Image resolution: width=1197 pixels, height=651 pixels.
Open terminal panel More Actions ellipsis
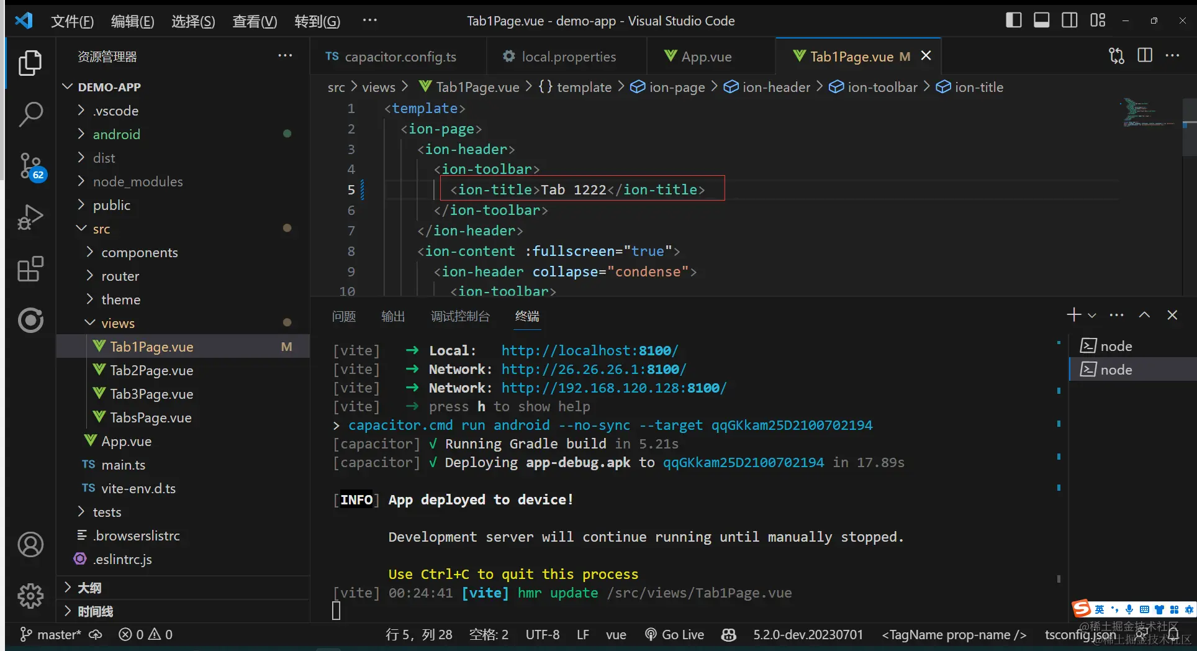point(1116,315)
